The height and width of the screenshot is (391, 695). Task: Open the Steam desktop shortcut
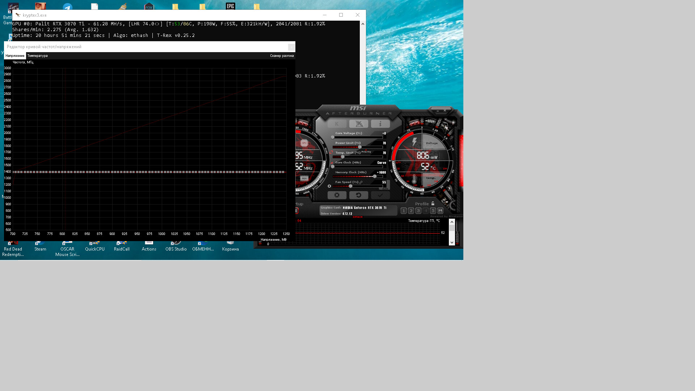pos(40,246)
